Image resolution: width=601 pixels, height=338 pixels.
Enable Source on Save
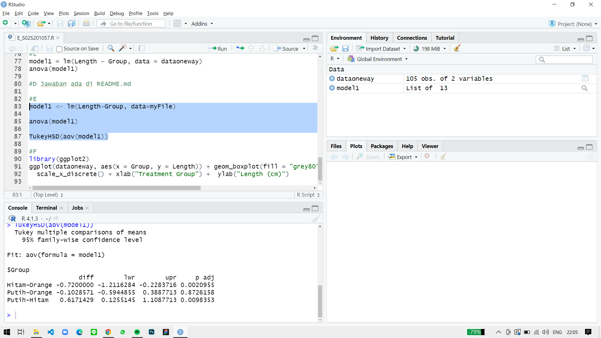[x=59, y=49]
